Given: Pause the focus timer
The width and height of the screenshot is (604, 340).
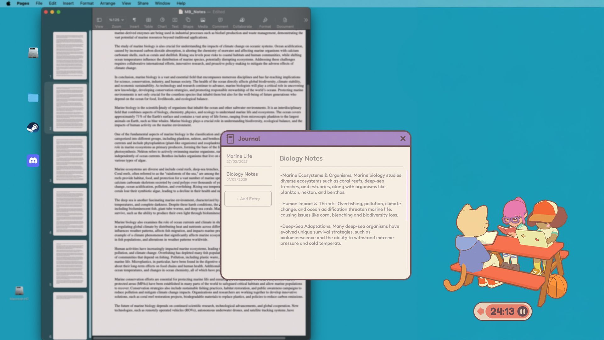Looking at the screenshot, I should [523, 311].
